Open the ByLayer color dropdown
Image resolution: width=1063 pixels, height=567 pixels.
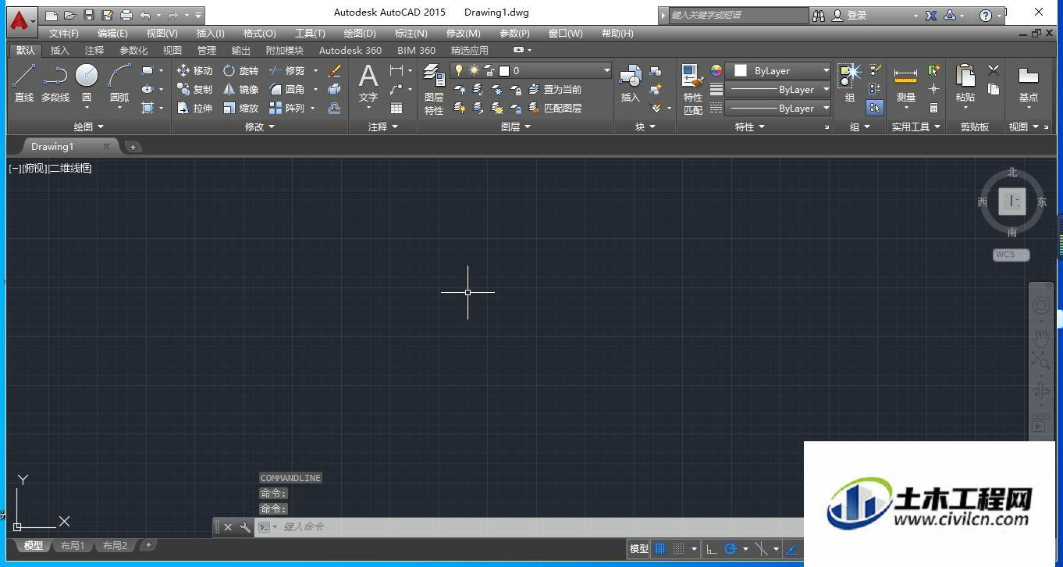coord(778,70)
